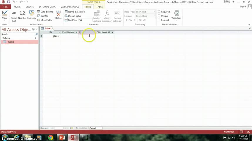Screen dimensions: 252x141
Task: Open Chrome from the taskbar
Action: coord(51,138)
